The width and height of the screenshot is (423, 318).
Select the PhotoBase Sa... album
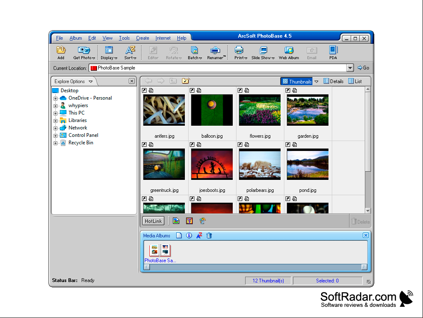coord(160,253)
